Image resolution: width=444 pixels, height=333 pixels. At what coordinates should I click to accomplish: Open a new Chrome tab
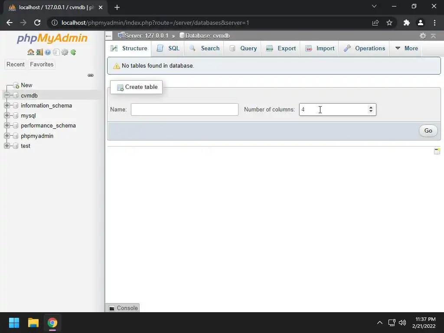pyautogui.click(x=117, y=7)
